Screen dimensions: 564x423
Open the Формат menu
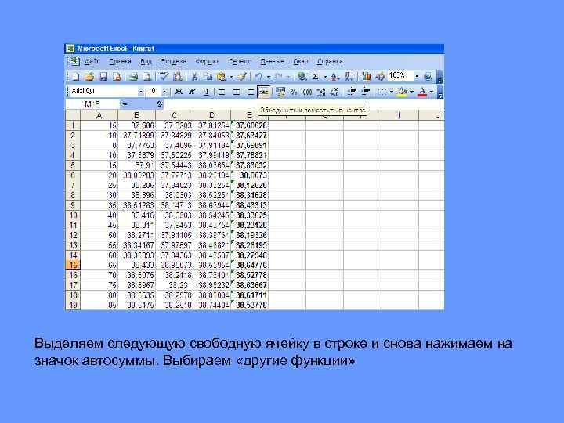(207, 62)
